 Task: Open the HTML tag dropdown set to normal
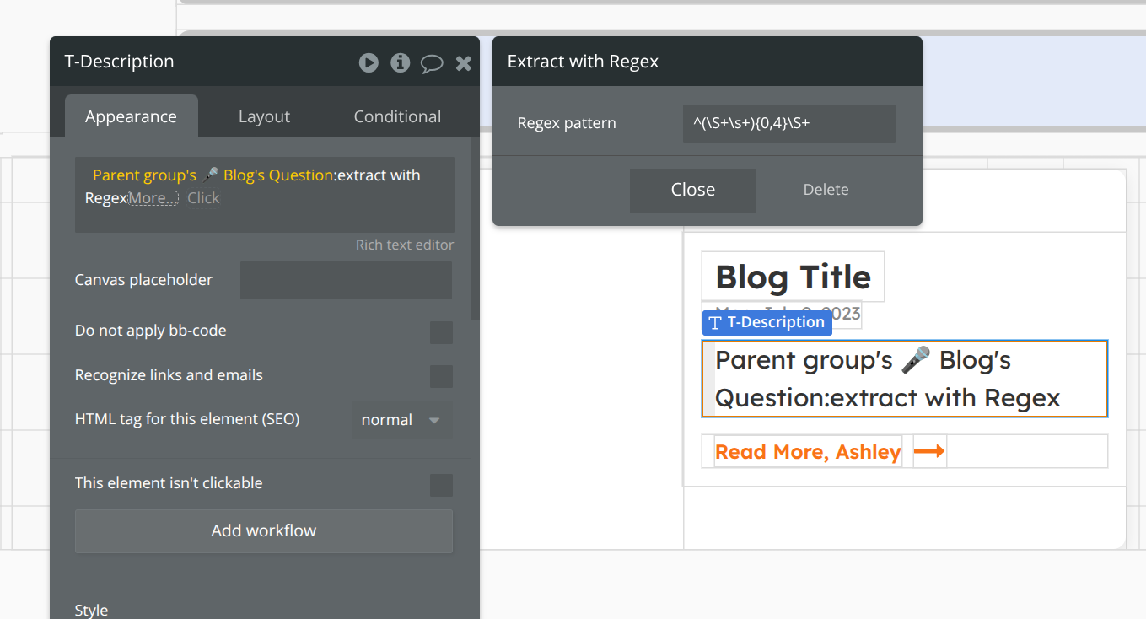[401, 420]
